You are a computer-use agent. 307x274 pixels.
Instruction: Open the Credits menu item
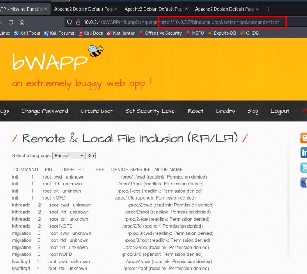tap(225, 111)
